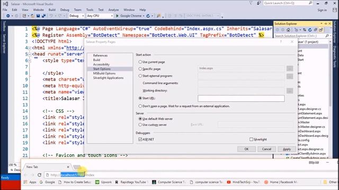
Task: Open the Google Chrome browser target dropdown arrow
Action: [144, 16]
